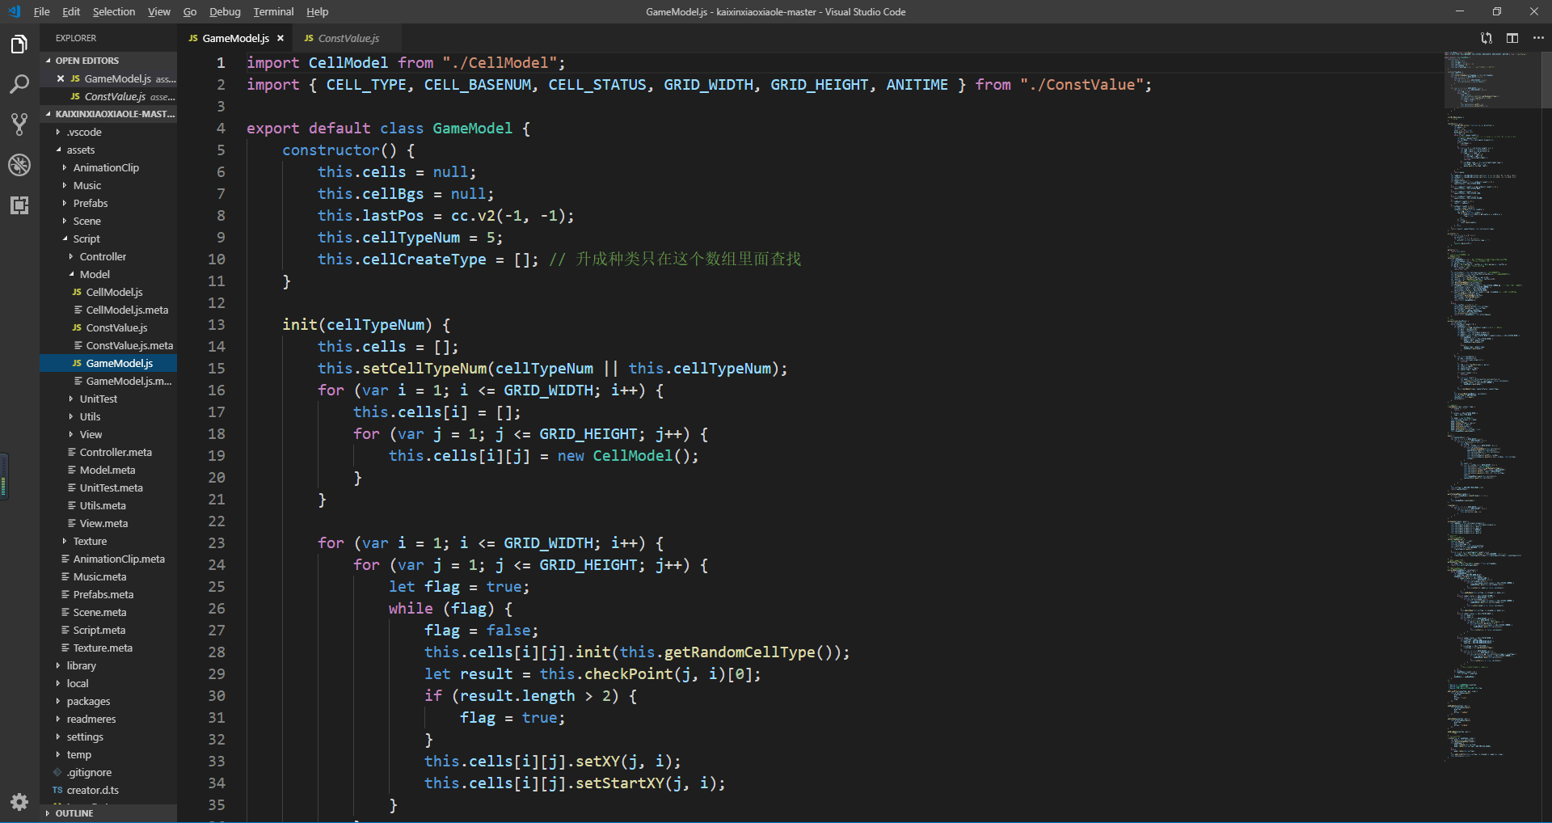Expand the UnitTest folder
1552x823 pixels.
point(108,399)
